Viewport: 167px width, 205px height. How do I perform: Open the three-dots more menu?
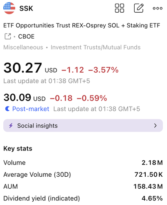point(158,8)
